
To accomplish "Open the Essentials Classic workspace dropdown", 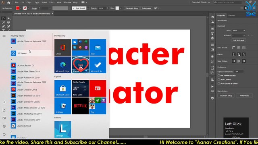I will [x=201, y=2].
